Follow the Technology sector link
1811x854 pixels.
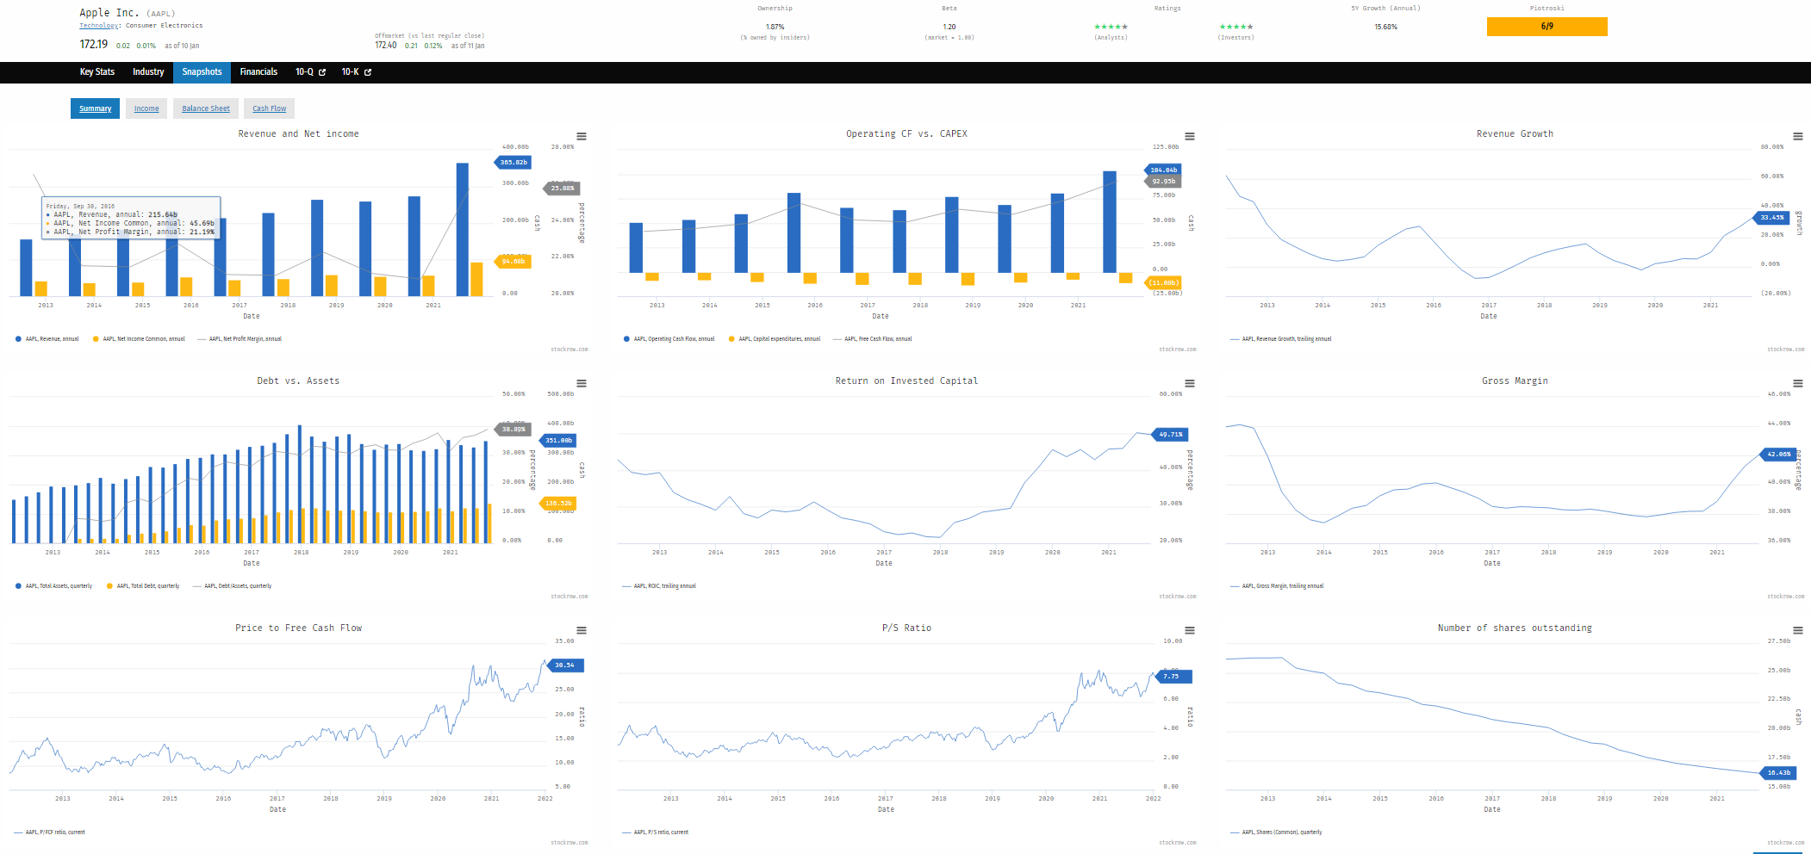98,26
